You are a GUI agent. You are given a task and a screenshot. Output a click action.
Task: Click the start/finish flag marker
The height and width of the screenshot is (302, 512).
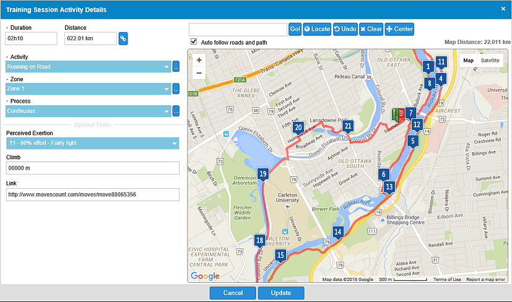tap(398, 114)
